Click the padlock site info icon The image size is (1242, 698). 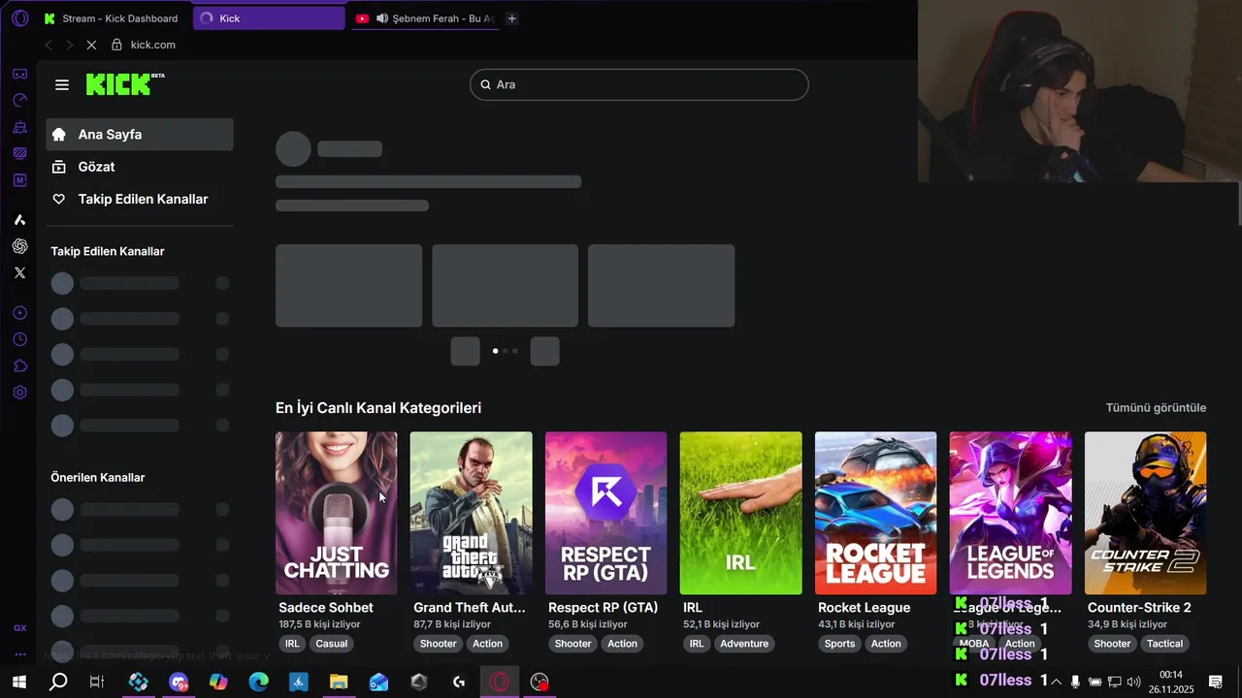116,45
